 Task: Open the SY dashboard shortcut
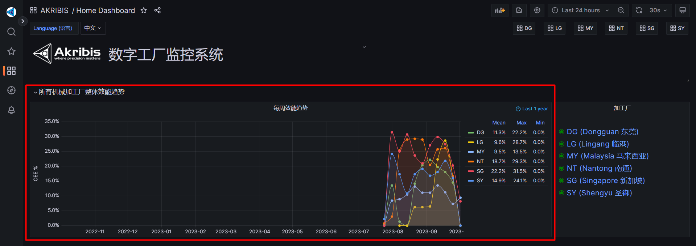coord(677,28)
